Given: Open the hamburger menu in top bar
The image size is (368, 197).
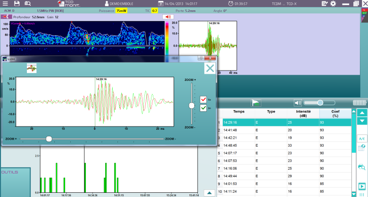Looking at the screenshot, I should pos(5,3).
